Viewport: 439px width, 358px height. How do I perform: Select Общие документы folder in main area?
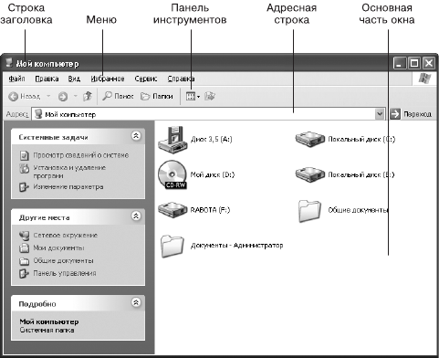coord(343,210)
